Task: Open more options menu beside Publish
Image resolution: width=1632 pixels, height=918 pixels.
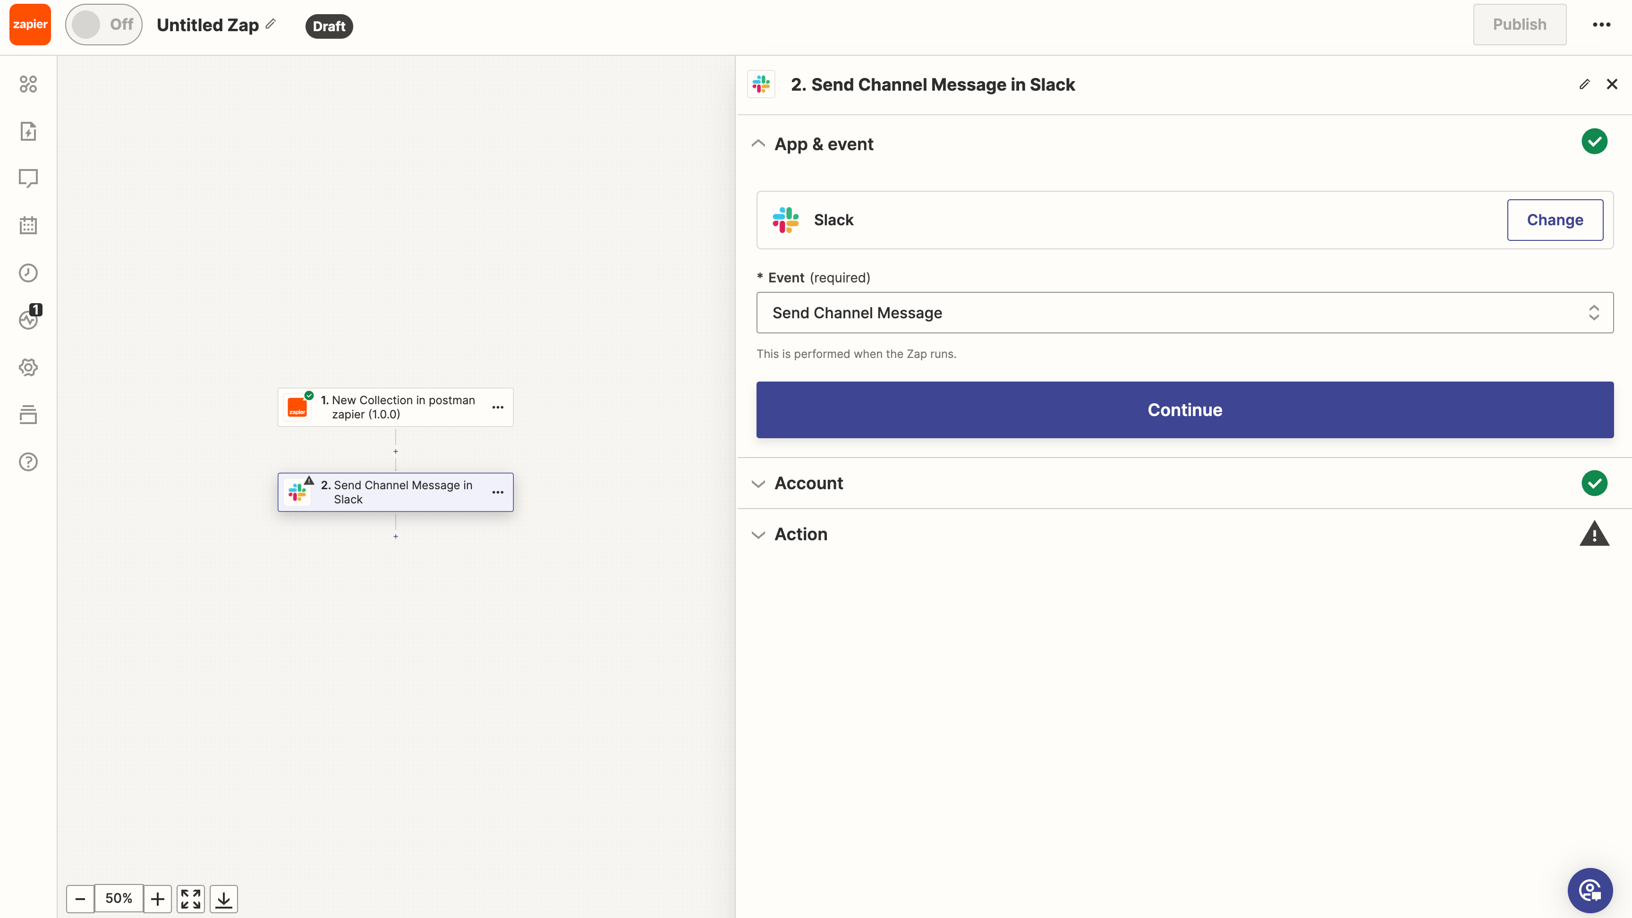Action: pos(1601,25)
